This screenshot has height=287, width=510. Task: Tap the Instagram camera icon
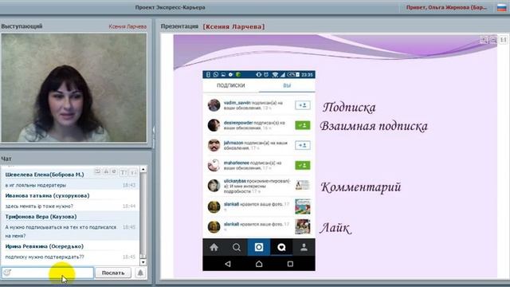259,247
